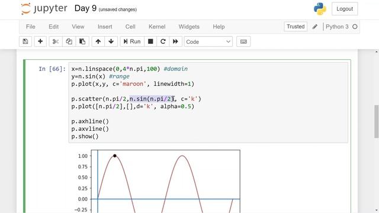Click the alpha=0.5 plot line
The image size is (379, 213).
(133, 106)
